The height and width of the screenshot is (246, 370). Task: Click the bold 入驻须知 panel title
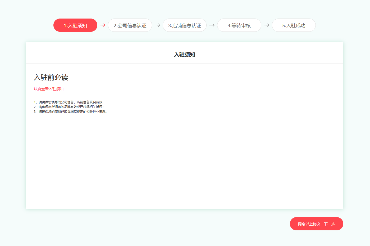185,55
